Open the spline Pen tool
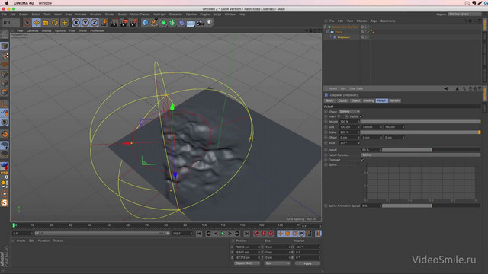Viewport: 488px width, 274px height. 154,23
